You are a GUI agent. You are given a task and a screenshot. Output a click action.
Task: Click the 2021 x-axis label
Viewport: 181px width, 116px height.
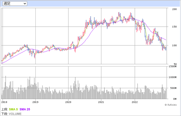101,102
